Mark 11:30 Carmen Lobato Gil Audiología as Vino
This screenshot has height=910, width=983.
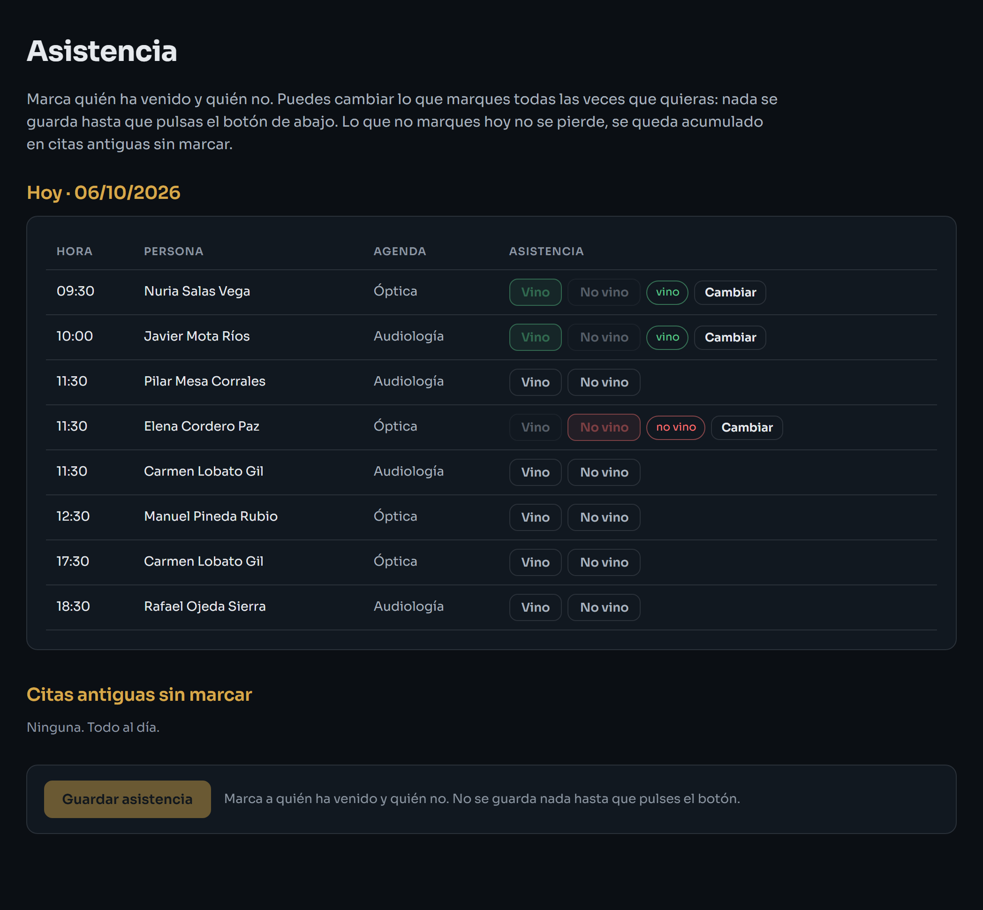pos(535,472)
